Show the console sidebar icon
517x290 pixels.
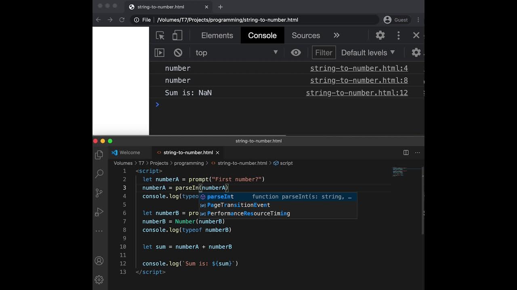pyautogui.click(x=160, y=53)
